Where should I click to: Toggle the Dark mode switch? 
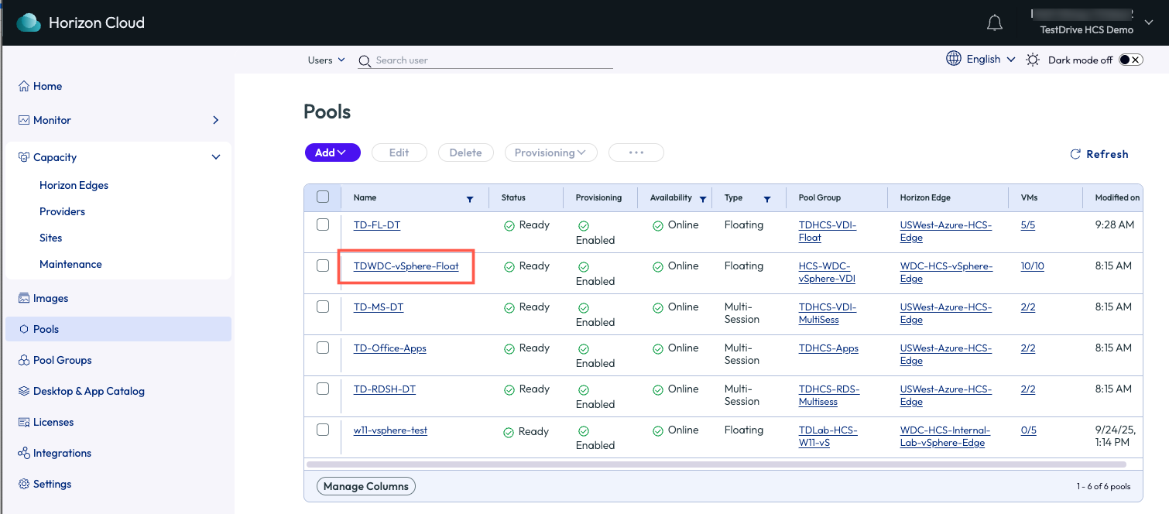click(x=1130, y=60)
